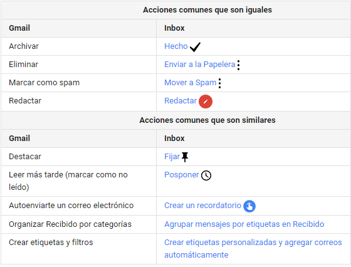Screen dimensions: 351x267
Task: Click the Inbox header under iguales section
Action: click(174, 28)
